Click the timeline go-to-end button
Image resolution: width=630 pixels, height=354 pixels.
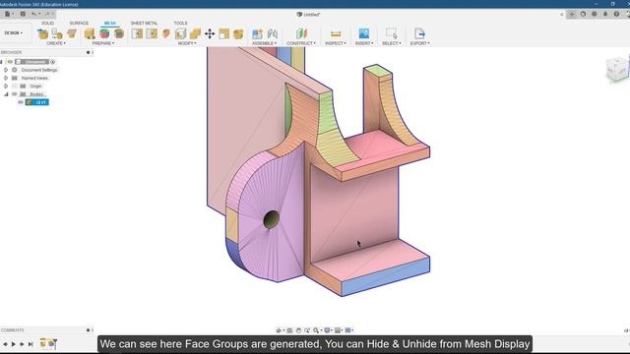point(31,344)
